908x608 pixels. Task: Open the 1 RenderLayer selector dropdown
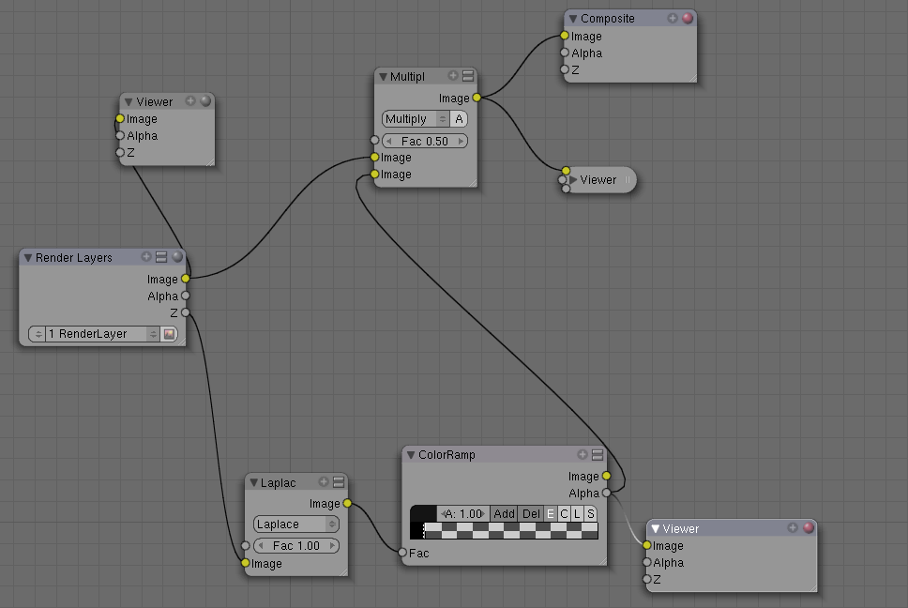(x=104, y=334)
